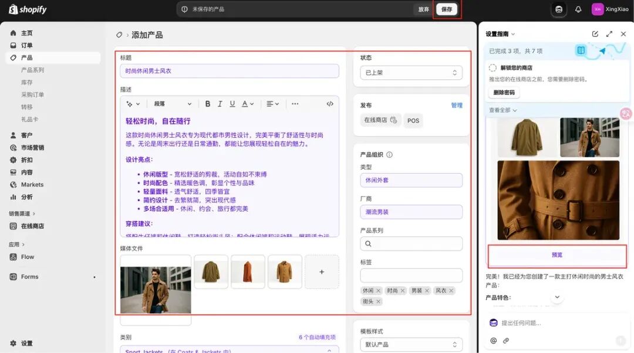Remove the 休闲 tag
The height and width of the screenshot is (353, 634).
click(x=379, y=291)
